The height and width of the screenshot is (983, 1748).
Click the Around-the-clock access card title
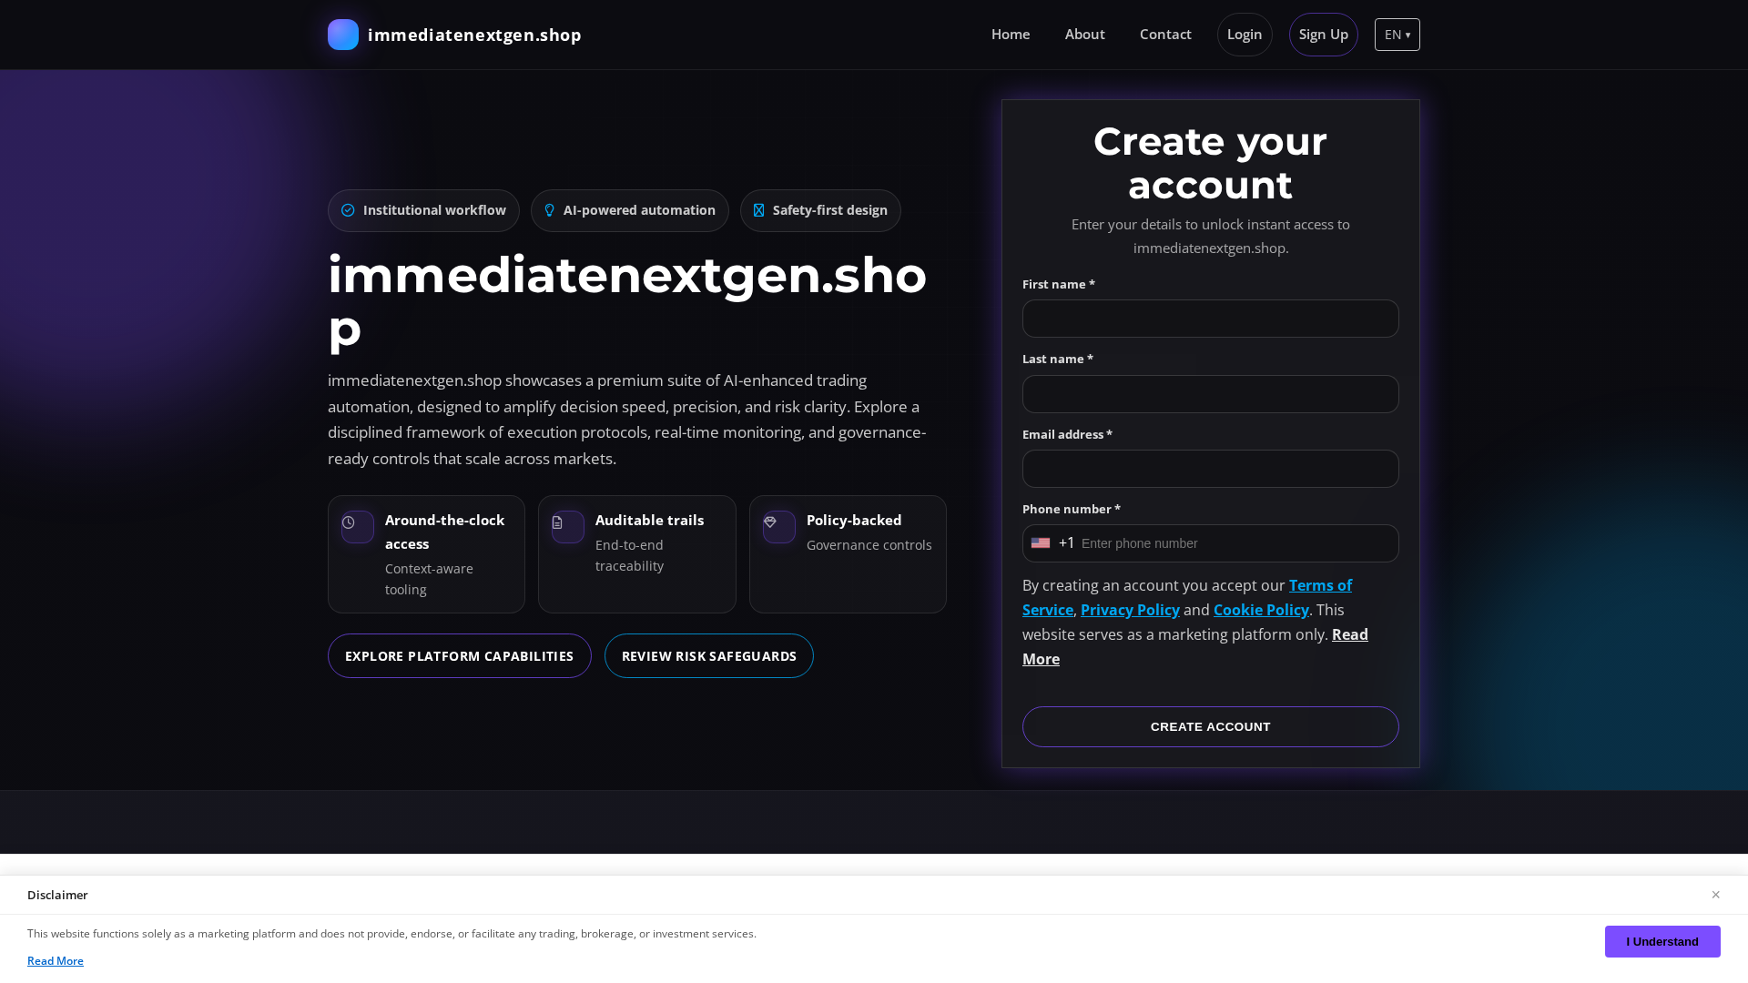tap(445, 532)
